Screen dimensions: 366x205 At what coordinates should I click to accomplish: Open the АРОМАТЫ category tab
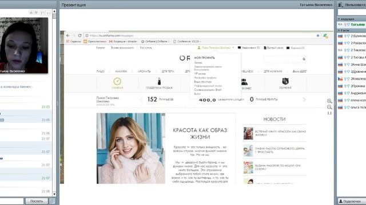[x=144, y=71]
